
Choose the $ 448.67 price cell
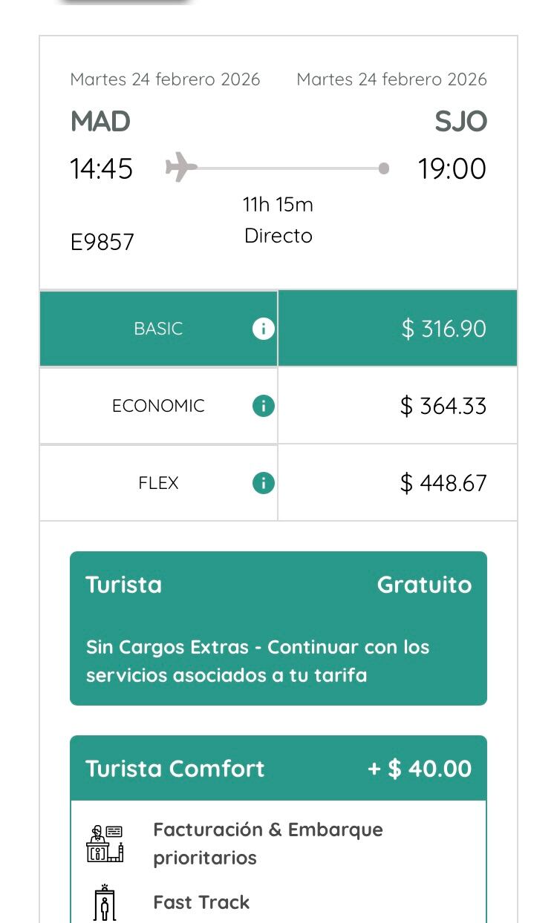tap(443, 483)
